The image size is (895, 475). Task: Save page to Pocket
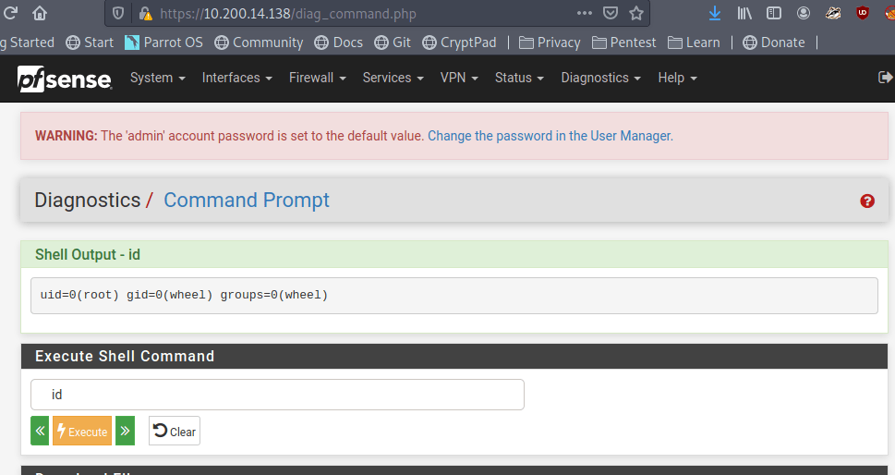[611, 14]
